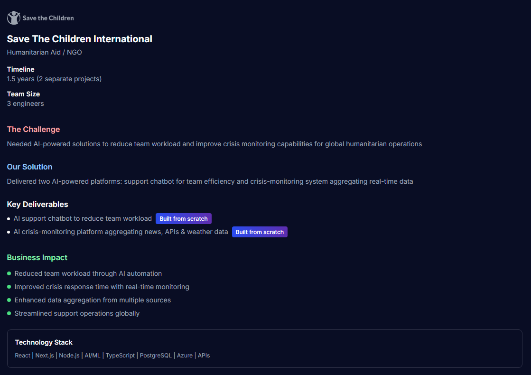Click 'Built from scratch' badge beside support chatbot

tap(184, 218)
